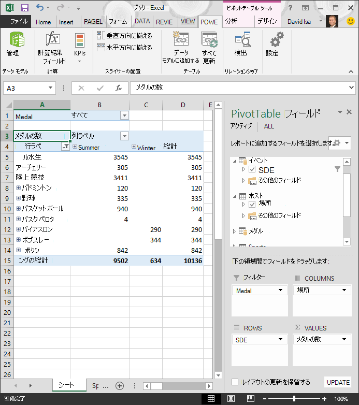This screenshot has height=405, width=359.
Task: Align slicers horizontally with 水平方向に揃える
Action: coord(124,47)
